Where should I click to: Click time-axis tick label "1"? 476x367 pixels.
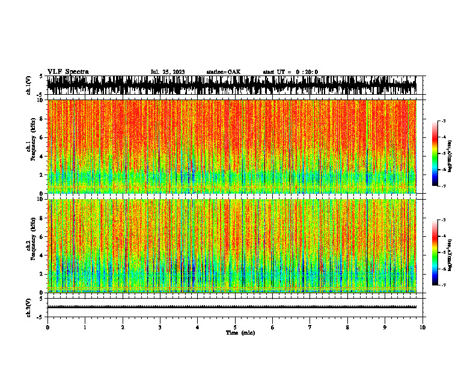click(x=85, y=327)
